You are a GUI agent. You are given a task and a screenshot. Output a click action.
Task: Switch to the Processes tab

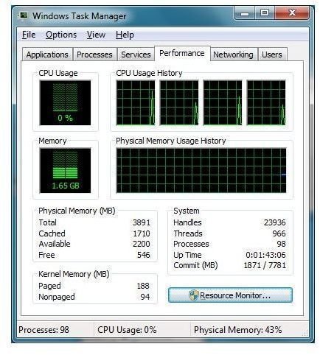(94, 55)
